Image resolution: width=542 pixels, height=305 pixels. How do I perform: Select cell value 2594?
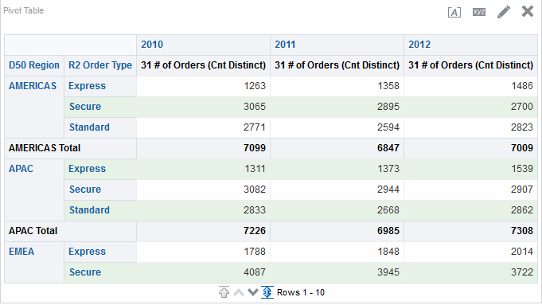pyautogui.click(x=388, y=127)
